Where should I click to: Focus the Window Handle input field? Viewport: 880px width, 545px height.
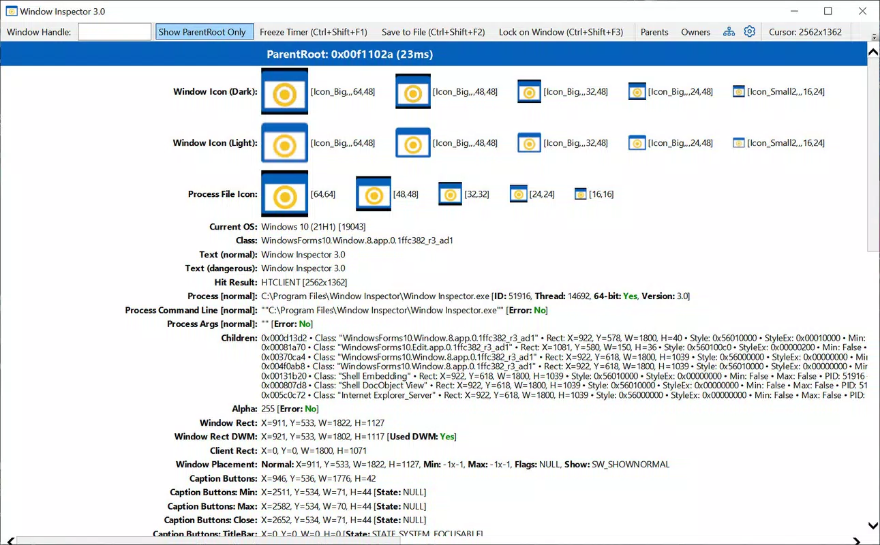coord(115,32)
